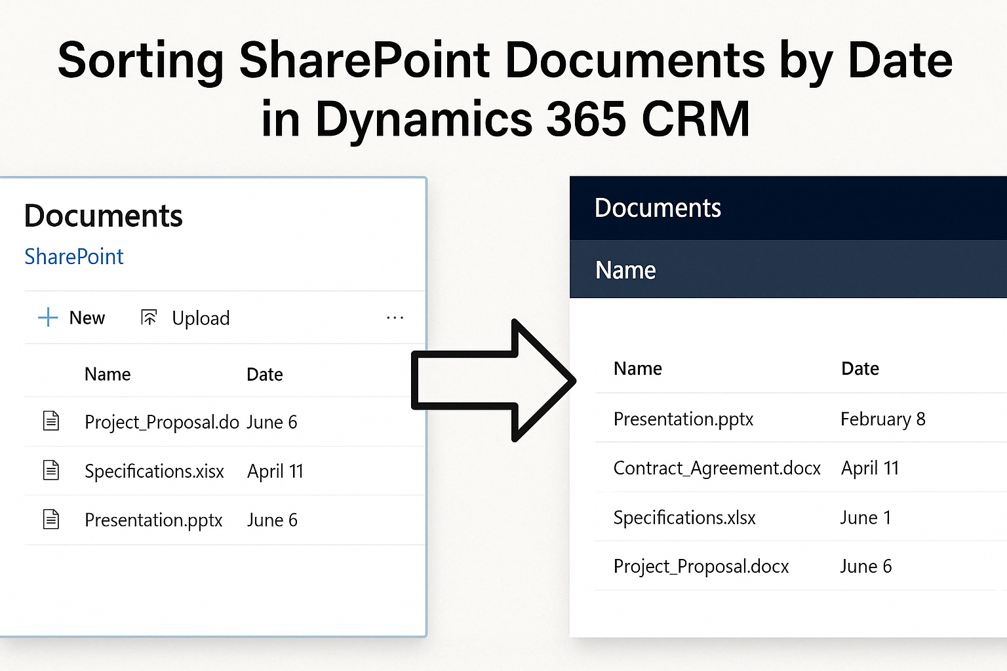The image size is (1007, 671).
Task: Click the Upload icon in SharePoint toolbar
Action: [149, 318]
